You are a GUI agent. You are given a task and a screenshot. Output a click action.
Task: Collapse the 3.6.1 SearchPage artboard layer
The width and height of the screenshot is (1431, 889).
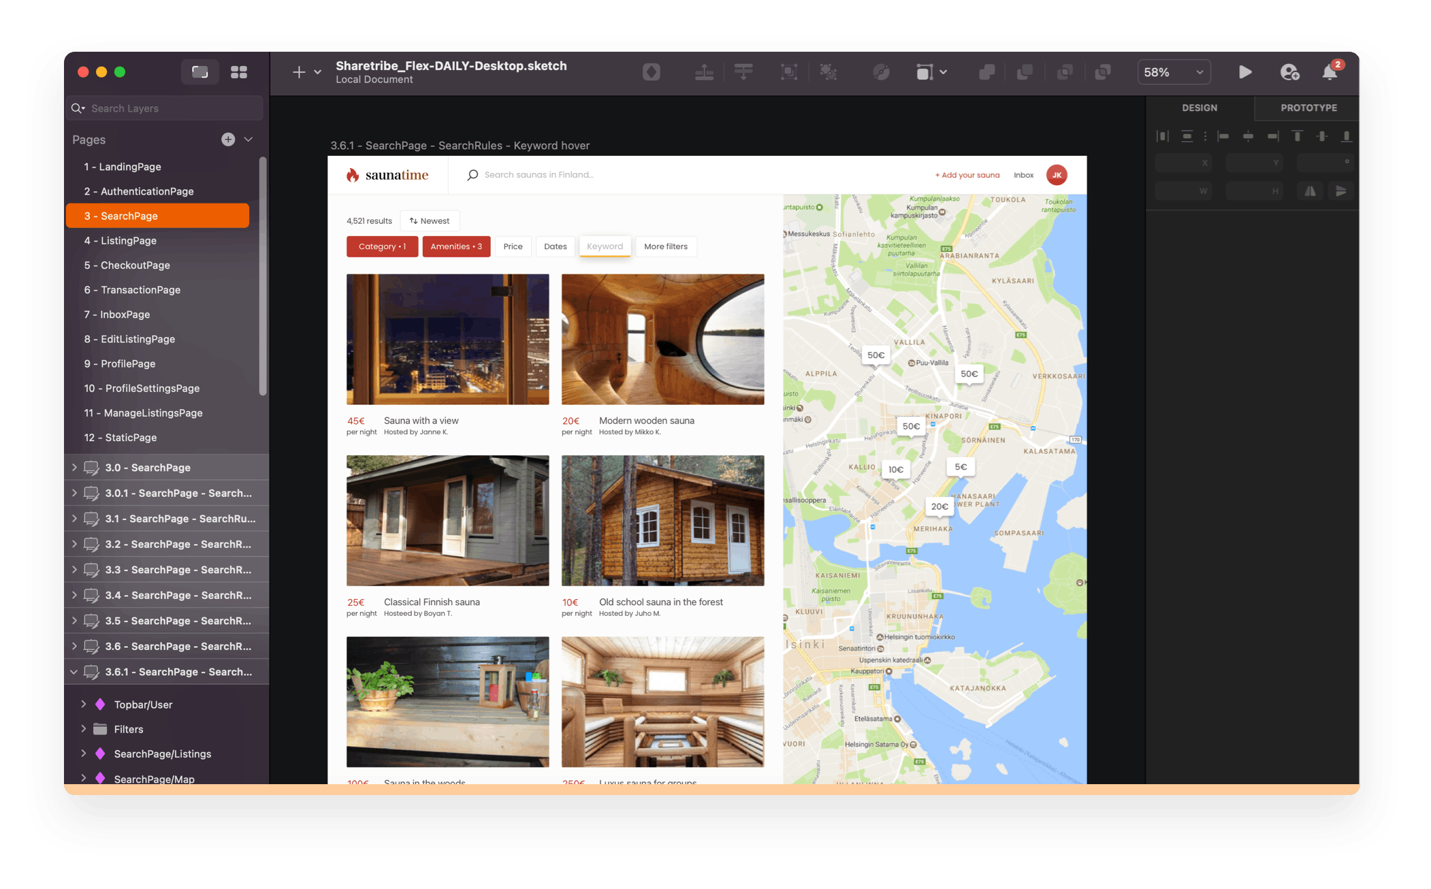(x=74, y=672)
